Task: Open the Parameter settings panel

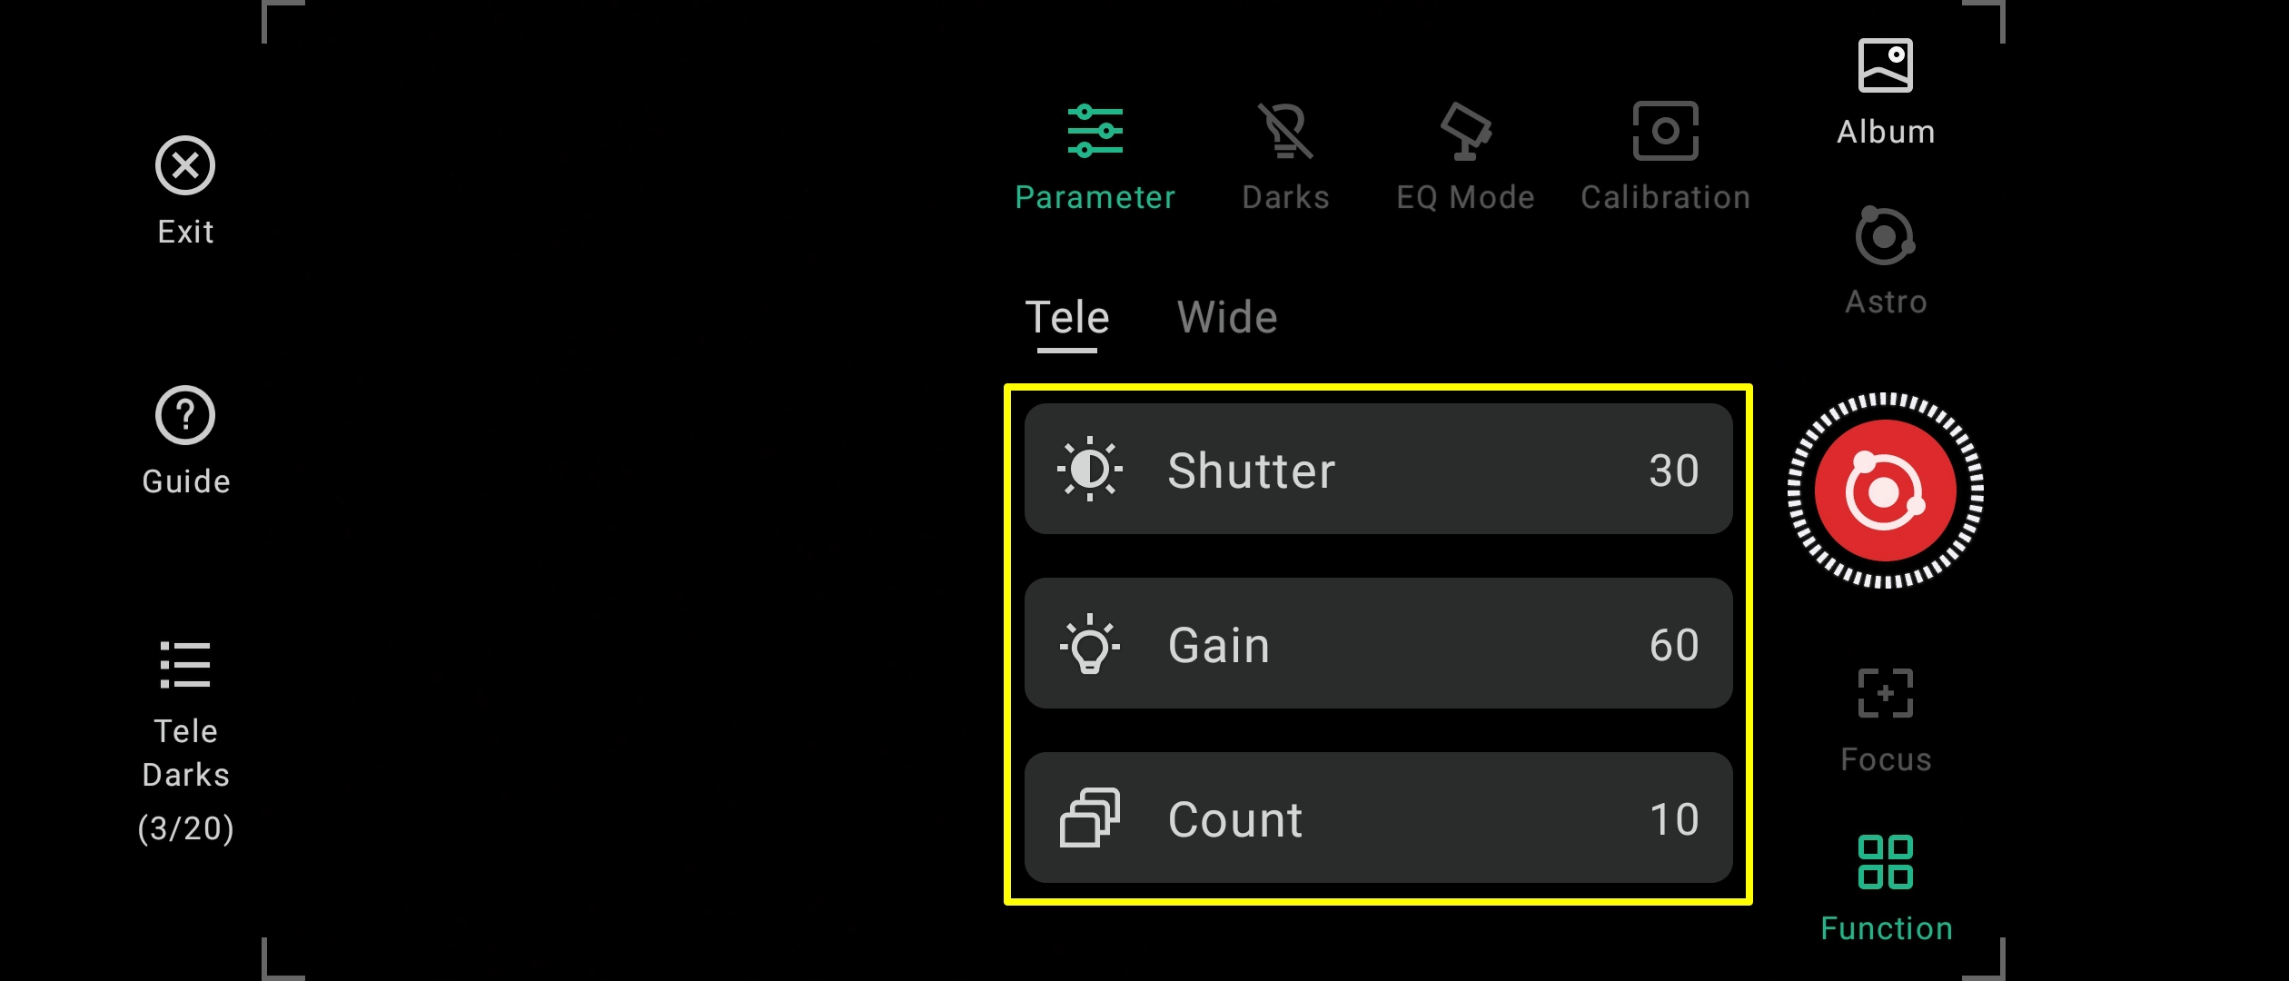Action: tap(1095, 154)
